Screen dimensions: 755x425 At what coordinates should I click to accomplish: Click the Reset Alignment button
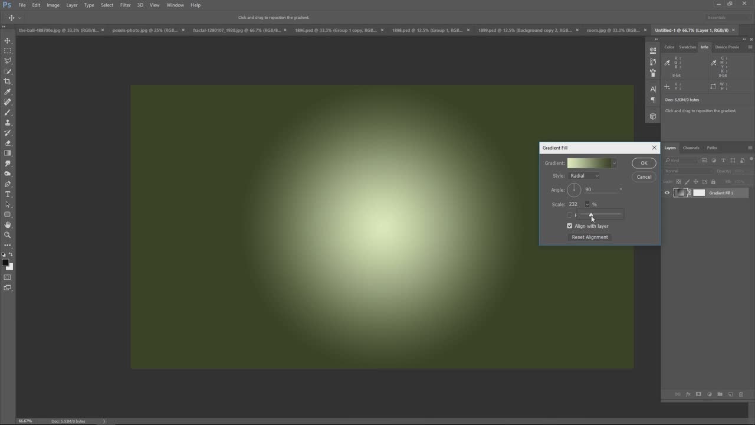(x=590, y=237)
